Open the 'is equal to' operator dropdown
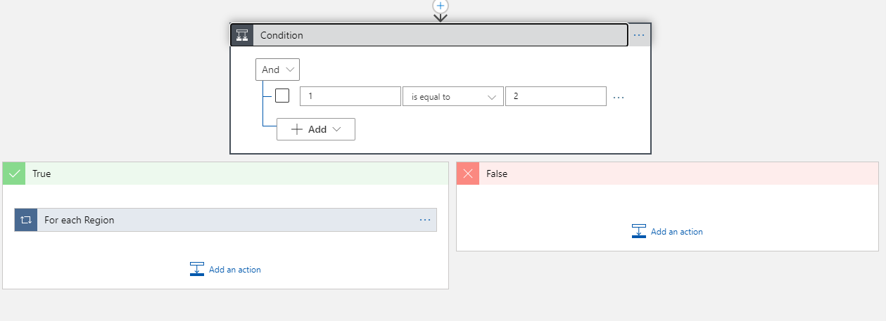 (x=453, y=96)
